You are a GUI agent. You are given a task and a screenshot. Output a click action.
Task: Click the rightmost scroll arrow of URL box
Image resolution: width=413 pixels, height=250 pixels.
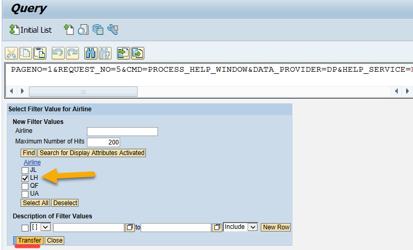click(x=407, y=91)
